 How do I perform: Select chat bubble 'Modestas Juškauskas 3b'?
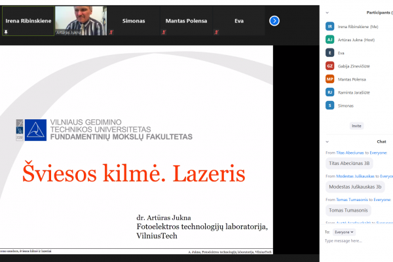coord(355,187)
